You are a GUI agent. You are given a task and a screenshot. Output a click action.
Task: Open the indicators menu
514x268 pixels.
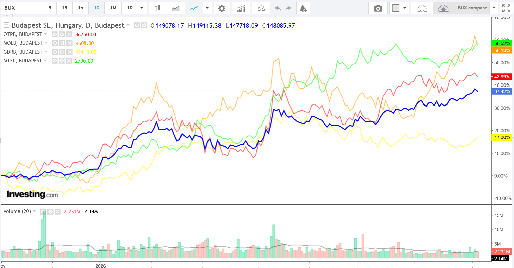tap(241, 8)
